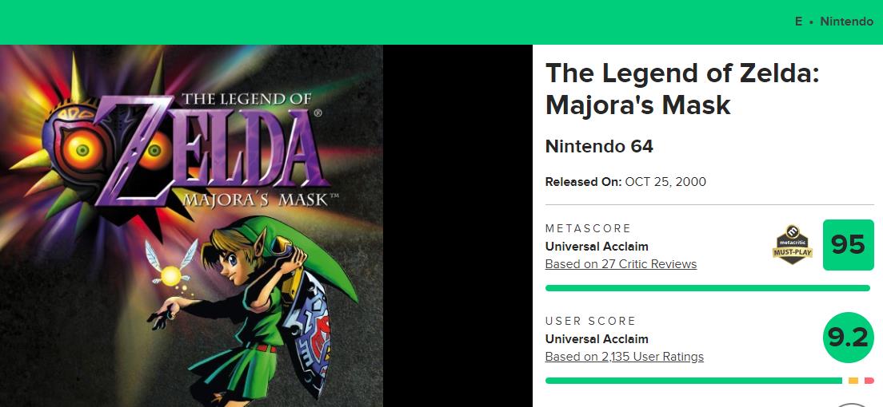Click the 9.2 user score circle
This screenshot has height=407, width=883.
click(848, 338)
